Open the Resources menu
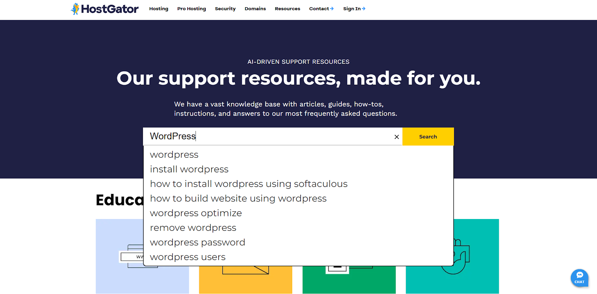The height and width of the screenshot is (294, 597). [x=287, y=9]
